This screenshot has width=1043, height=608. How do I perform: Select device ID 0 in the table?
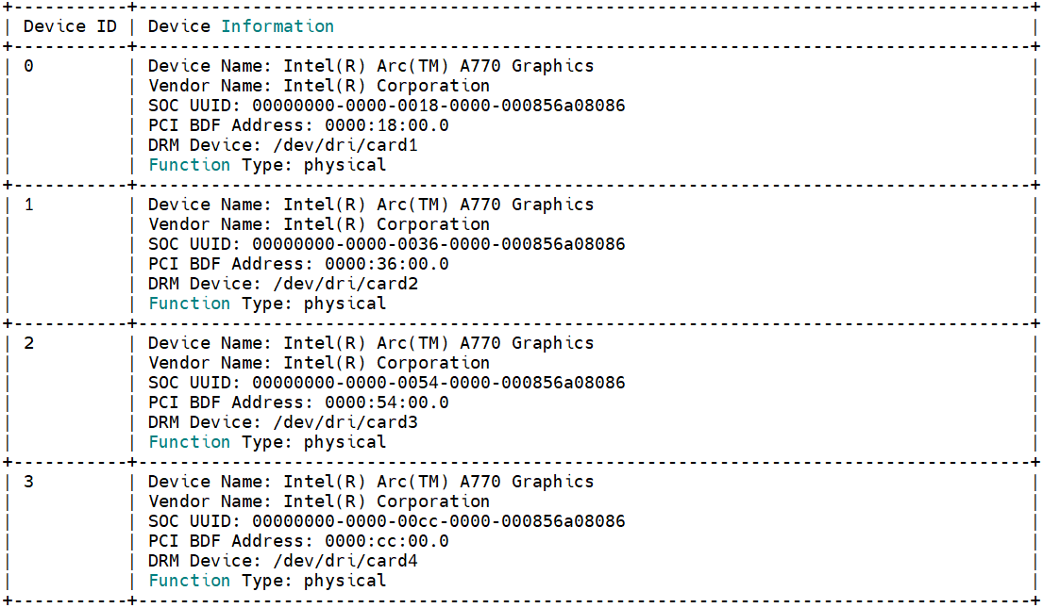[x=28, y=66]
